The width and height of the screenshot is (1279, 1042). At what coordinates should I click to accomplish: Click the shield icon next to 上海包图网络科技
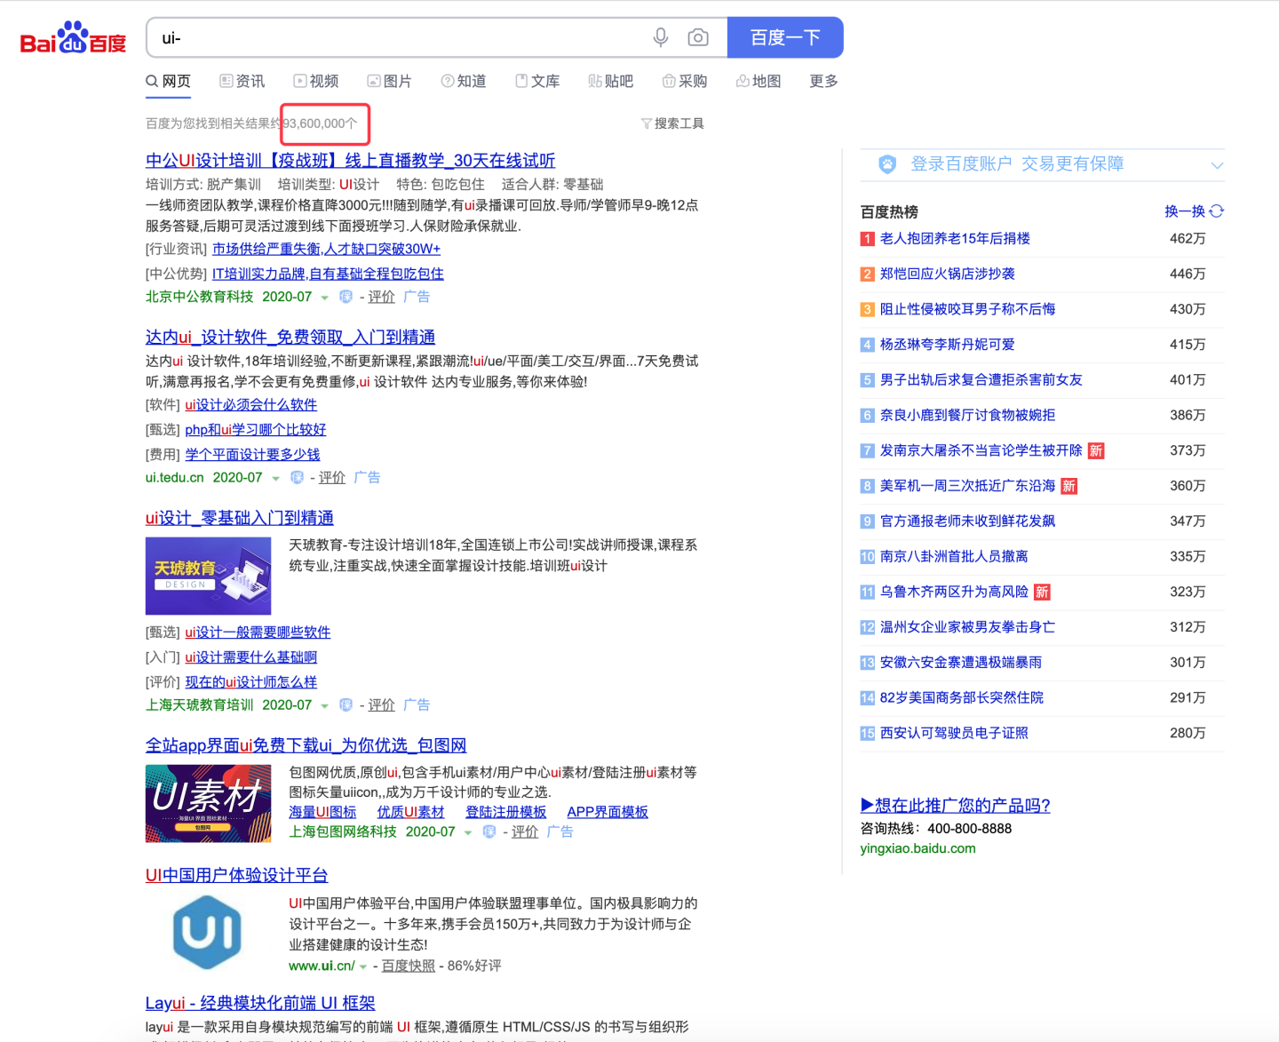[x=489, y=831]
